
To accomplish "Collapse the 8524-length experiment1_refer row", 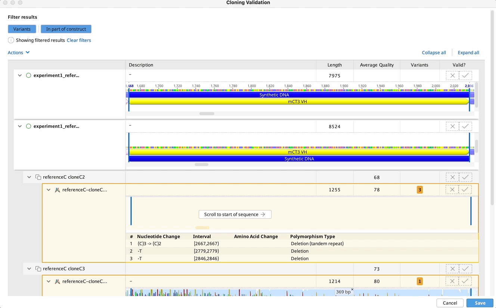I will tap(20, 126).
